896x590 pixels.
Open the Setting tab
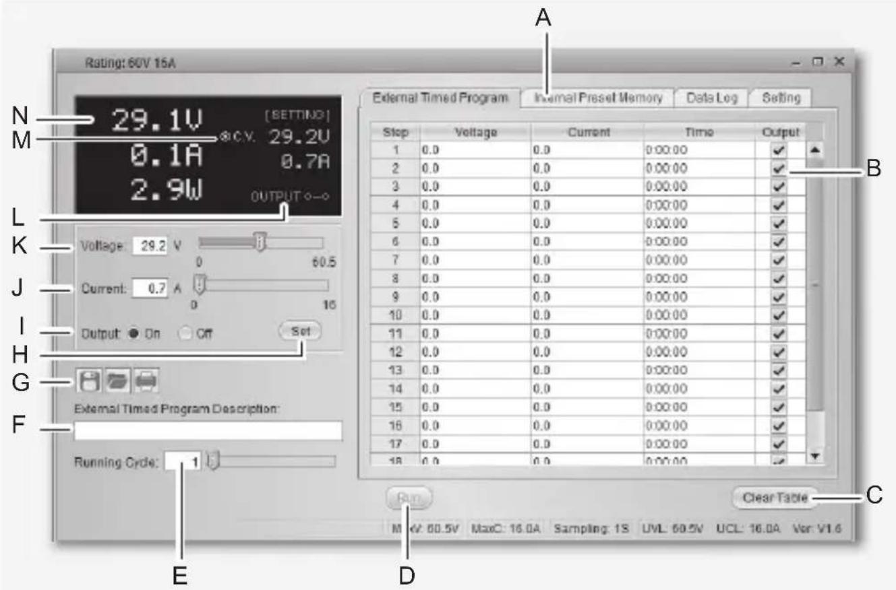coord(781,97)
